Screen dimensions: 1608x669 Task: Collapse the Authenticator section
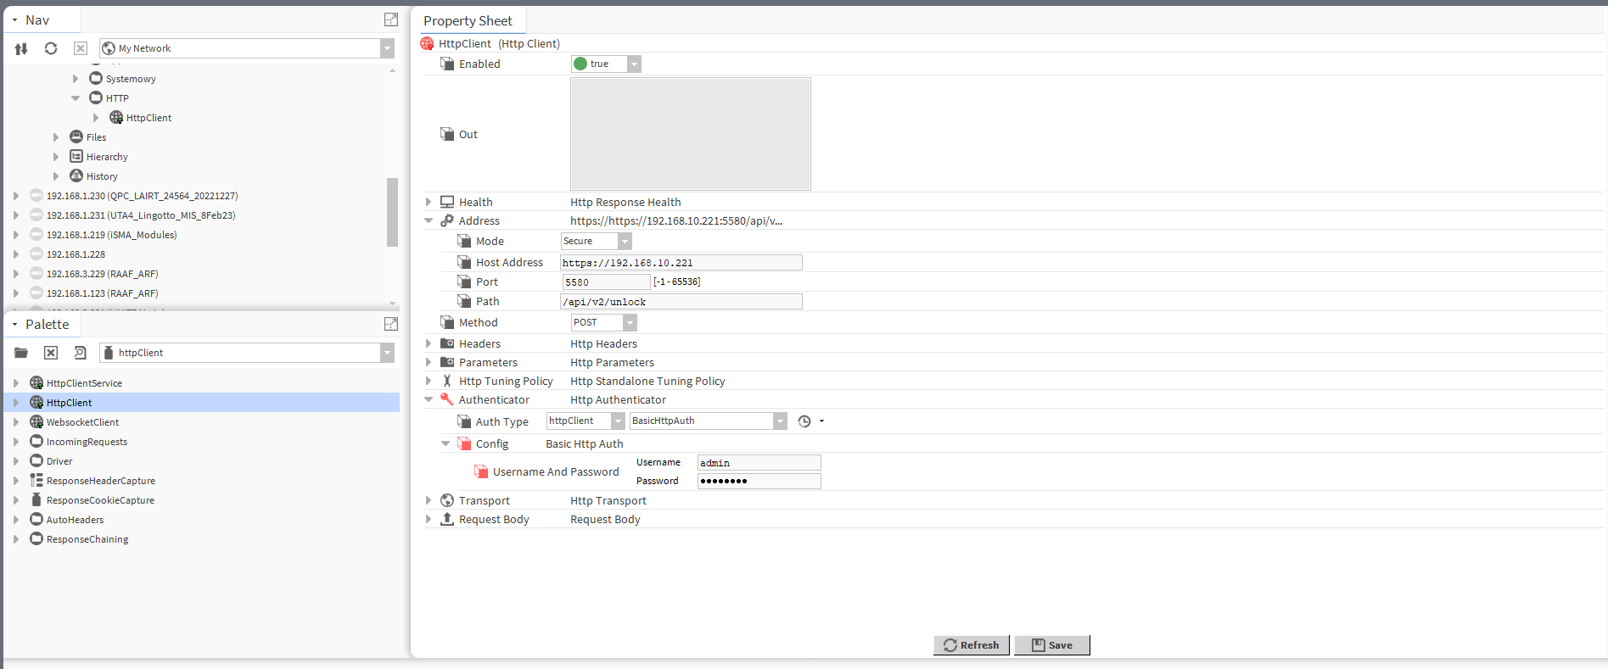pos(429,399)
